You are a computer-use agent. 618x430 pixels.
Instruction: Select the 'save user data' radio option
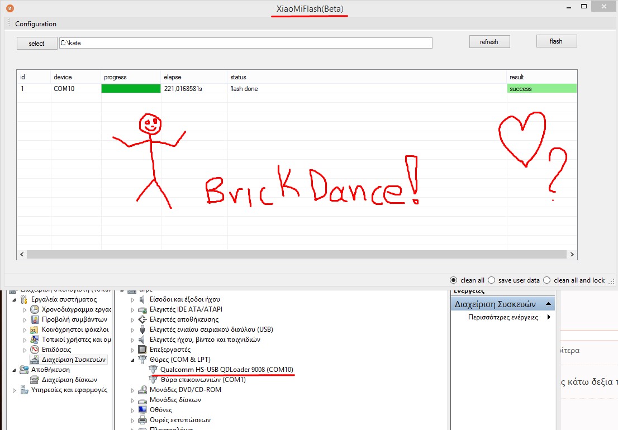coord(492,280)
